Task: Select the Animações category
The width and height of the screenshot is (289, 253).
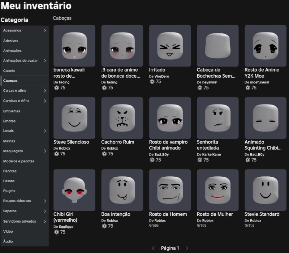Action: coord(25,51)
